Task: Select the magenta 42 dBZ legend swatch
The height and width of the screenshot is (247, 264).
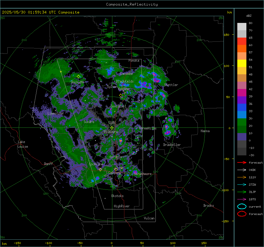Action: pyautogui.click(x=242, y=93)
